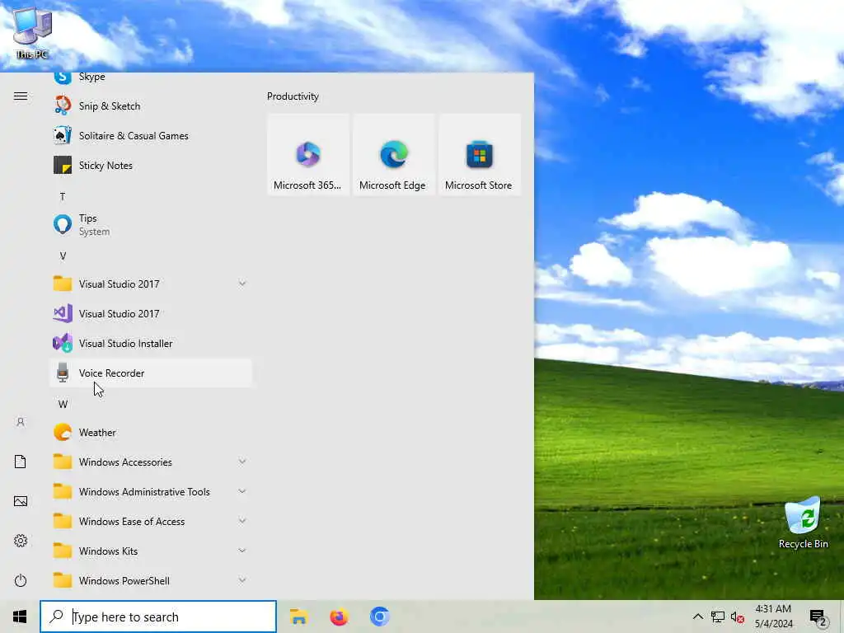Expand the Start menu hamburger button
Viewport: 844px width, 633px height.
coord(21,96)
